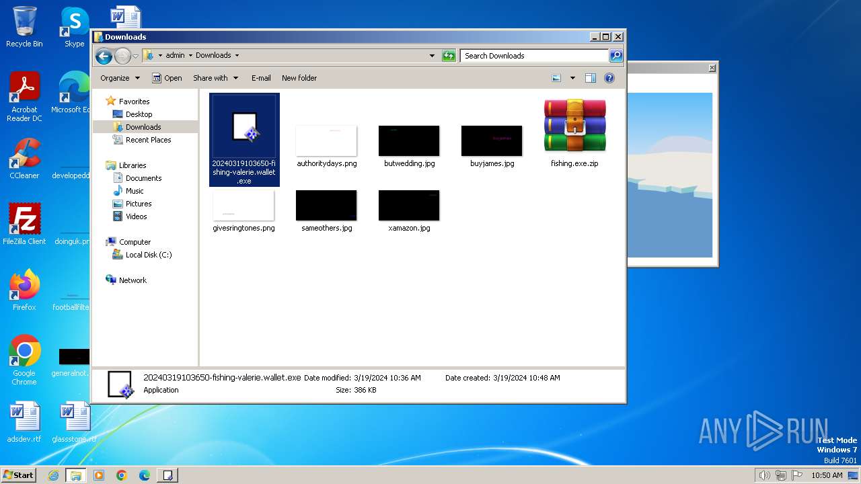This screenshot has height=484, width=861.
Task: Click the search magnifier icon
Action: click(615, 56)
